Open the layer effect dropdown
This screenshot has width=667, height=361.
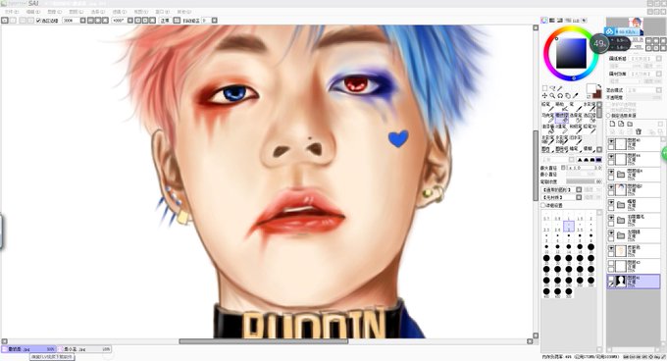pos(659,74)
